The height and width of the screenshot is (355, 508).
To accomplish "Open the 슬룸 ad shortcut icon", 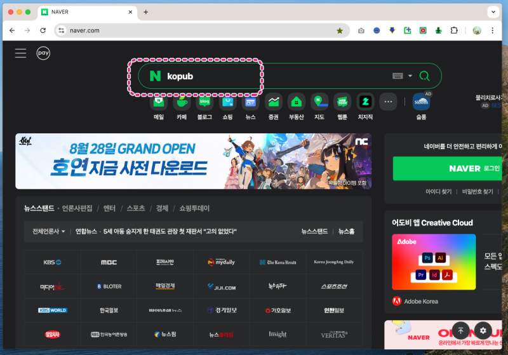I will coord(421,102).
